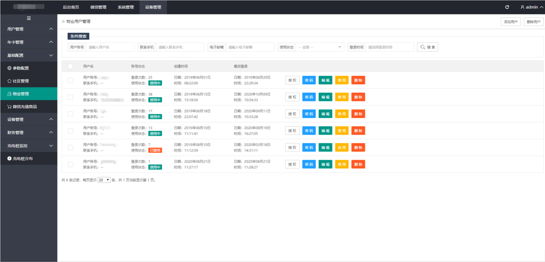545x262 pixels.
Task: Select 物业管理 in the sidebar
Action: click(29, 94)
